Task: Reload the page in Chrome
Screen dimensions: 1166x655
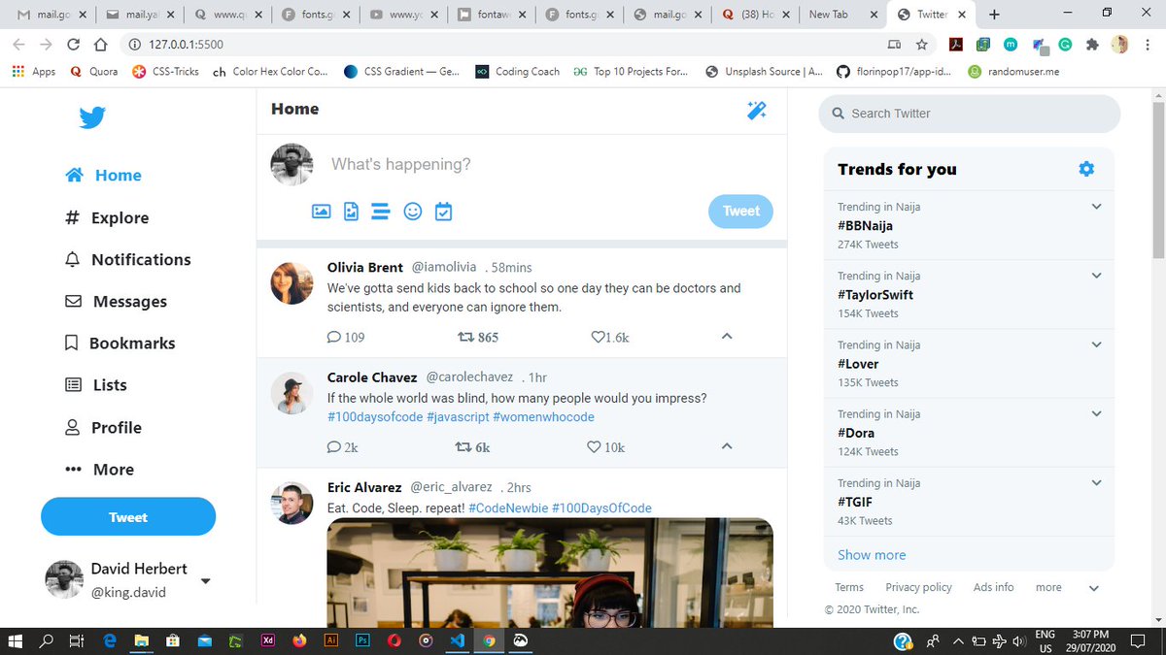Action: click(x=73, y=45)
